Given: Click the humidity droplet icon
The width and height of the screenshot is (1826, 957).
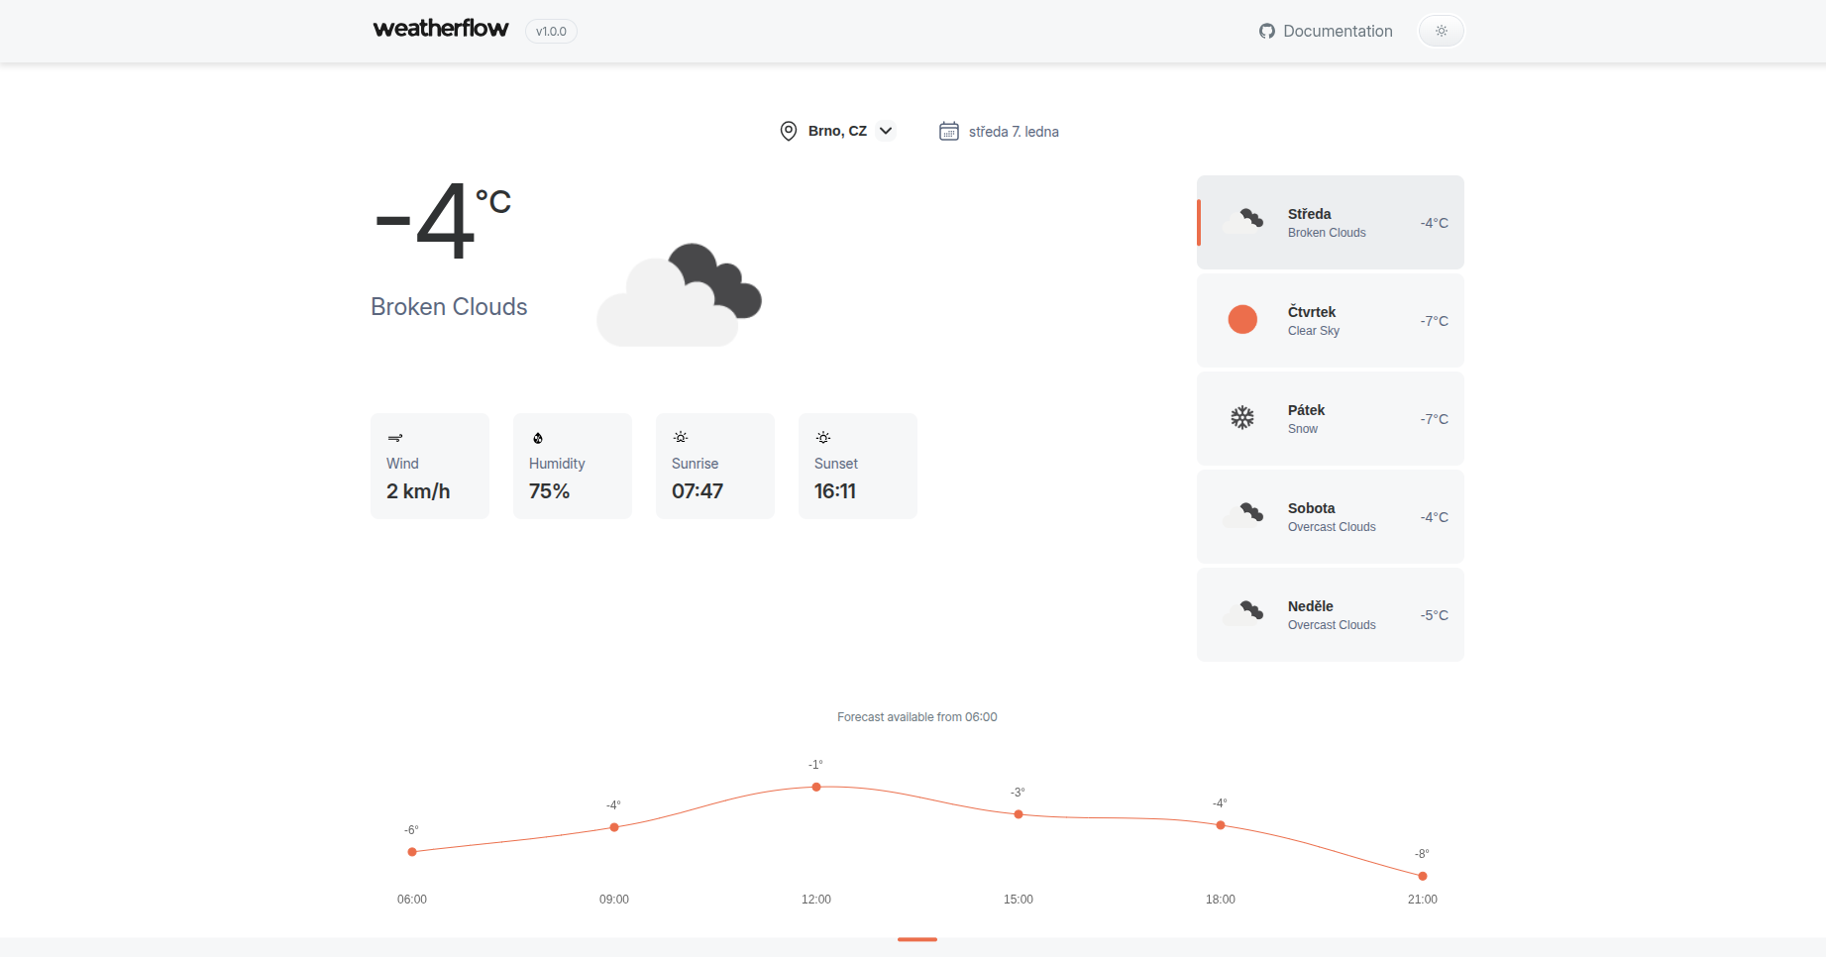Looking at the screenshot, I should pos(537,438).
